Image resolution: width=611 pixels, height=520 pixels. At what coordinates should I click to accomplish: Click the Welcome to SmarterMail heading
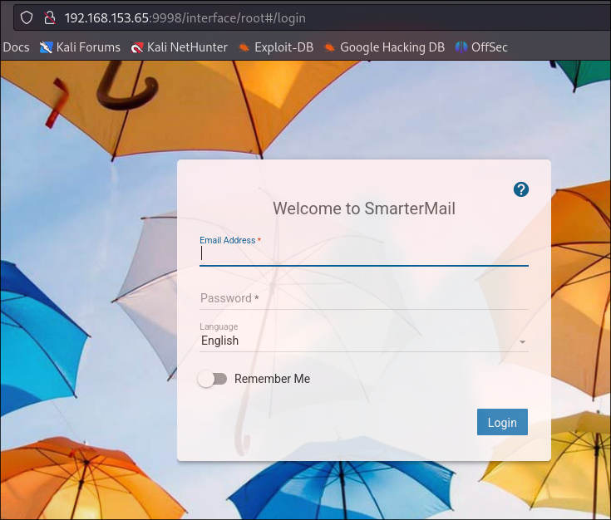364,208
